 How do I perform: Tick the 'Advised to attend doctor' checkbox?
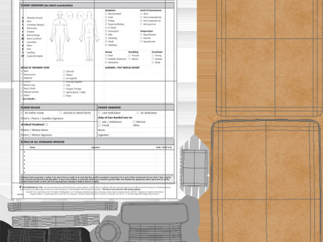pyautogui.click(x=61, y=113)
